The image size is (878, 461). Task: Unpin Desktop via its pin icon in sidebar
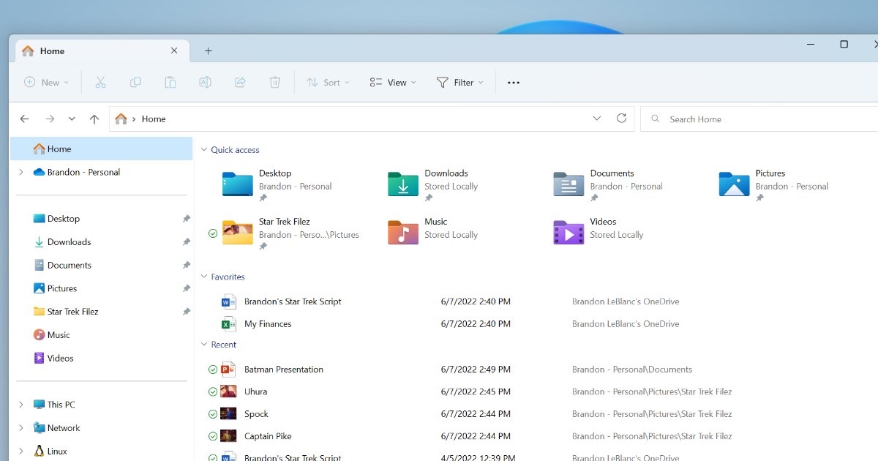(186, 219)
